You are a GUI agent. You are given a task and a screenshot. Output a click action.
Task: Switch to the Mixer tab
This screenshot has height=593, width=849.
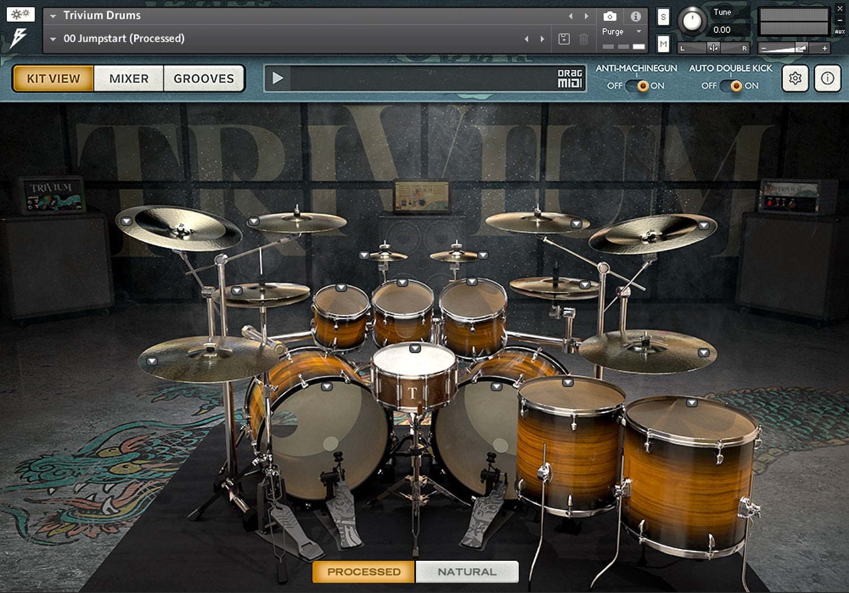(x=128, y=79)
